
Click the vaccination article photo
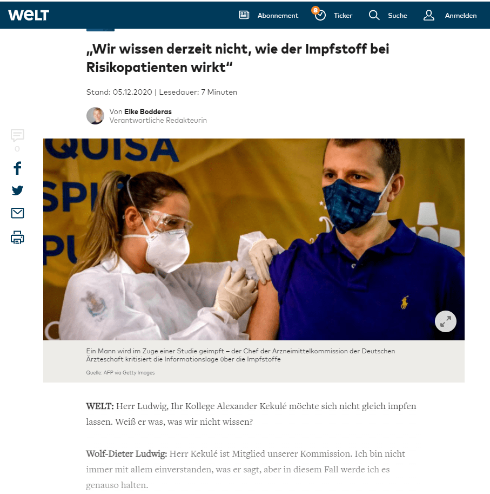pos(253,239)
